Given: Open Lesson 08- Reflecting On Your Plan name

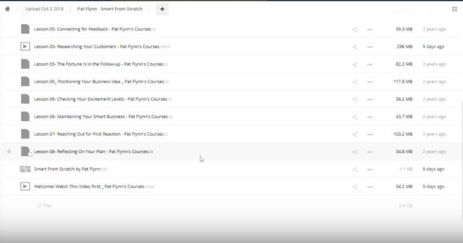Looking at the screenshot, I should pos(93,151).
